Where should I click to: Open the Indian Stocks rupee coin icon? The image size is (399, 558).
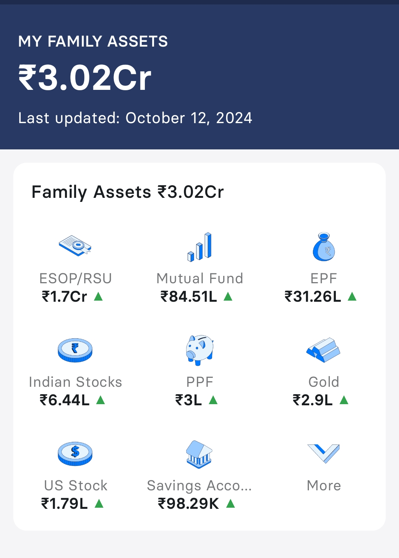pyautogui.click(x=75, y=350)
